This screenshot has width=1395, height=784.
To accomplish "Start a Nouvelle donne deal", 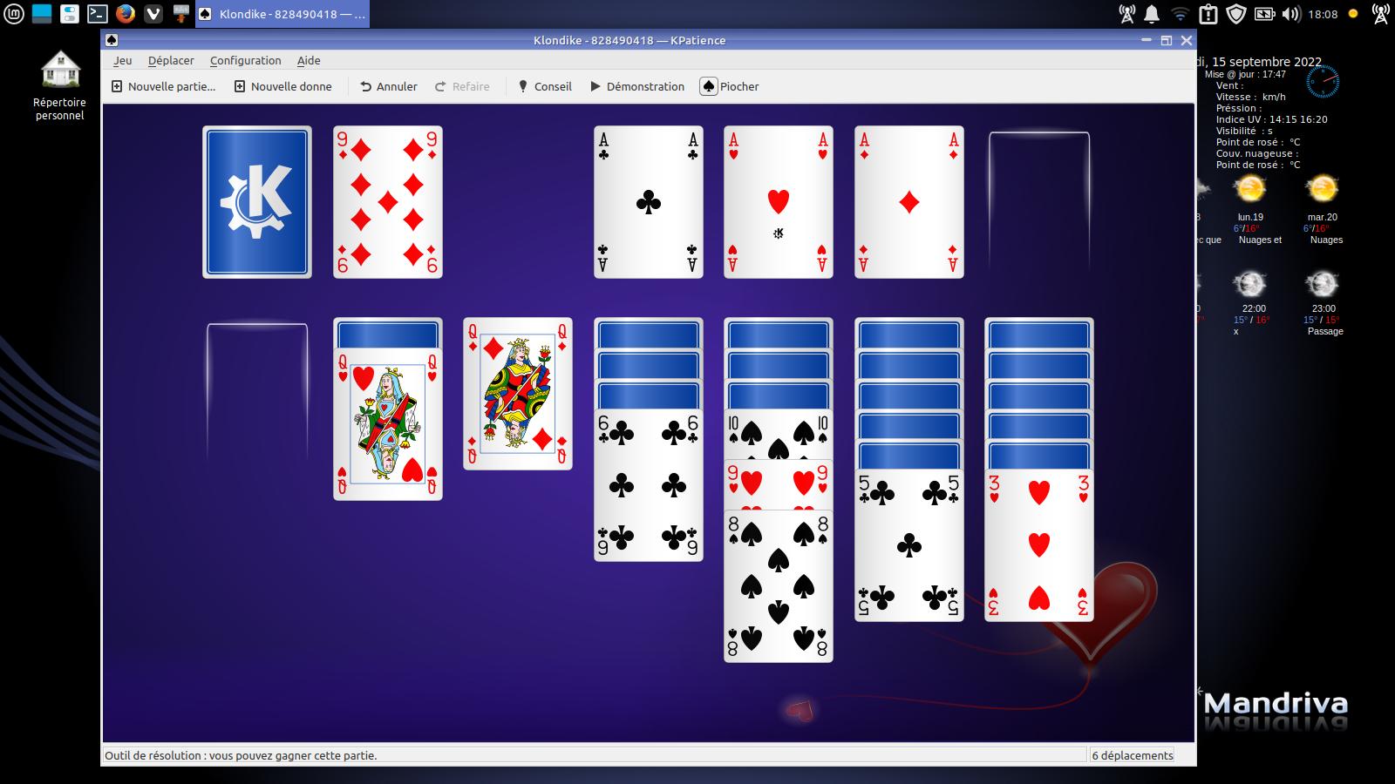I will (x=282, y=86).
